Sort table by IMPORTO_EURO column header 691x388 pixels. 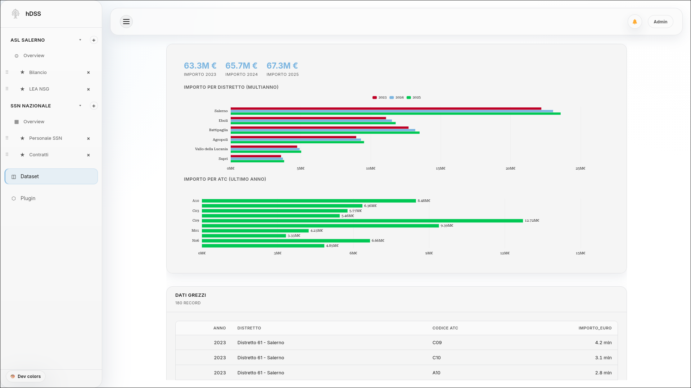[595, 328]
